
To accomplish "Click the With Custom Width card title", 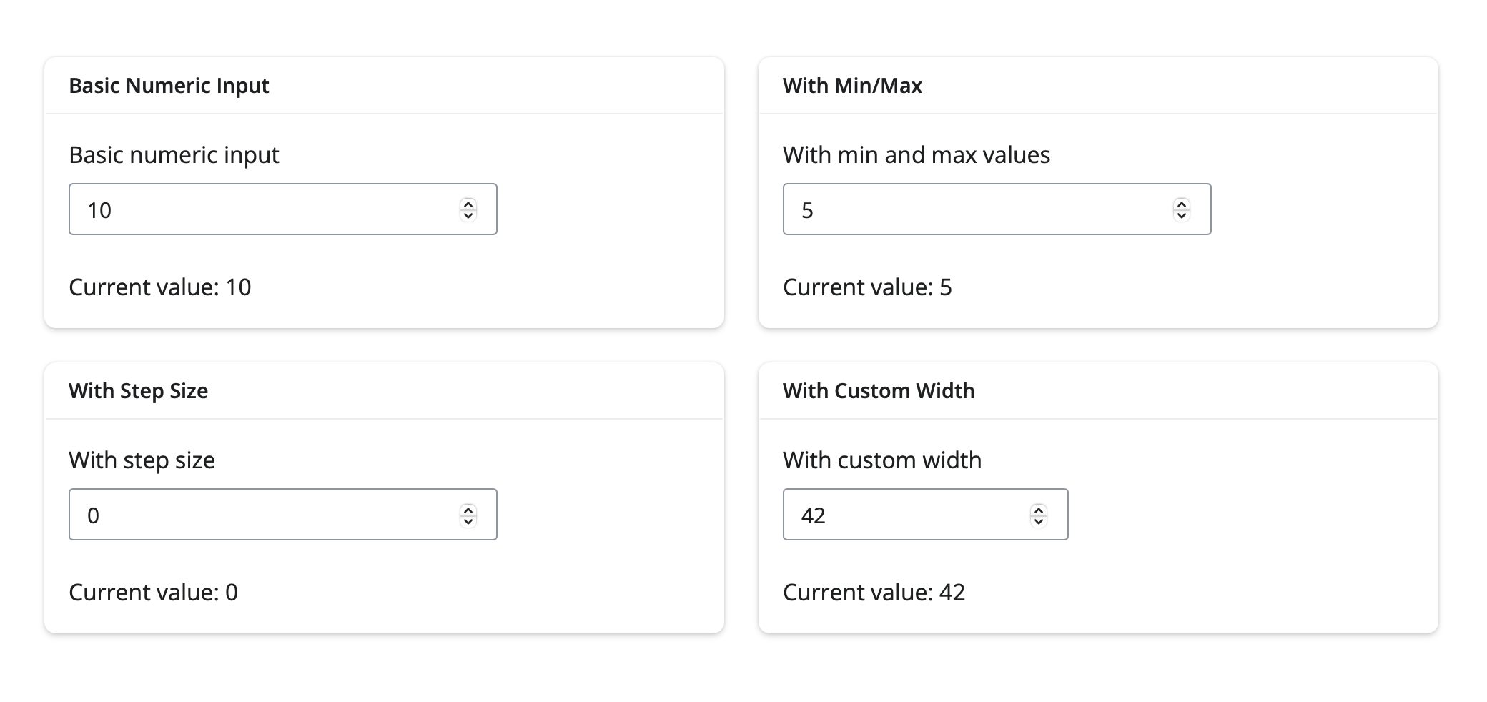I will click(879, 391).
